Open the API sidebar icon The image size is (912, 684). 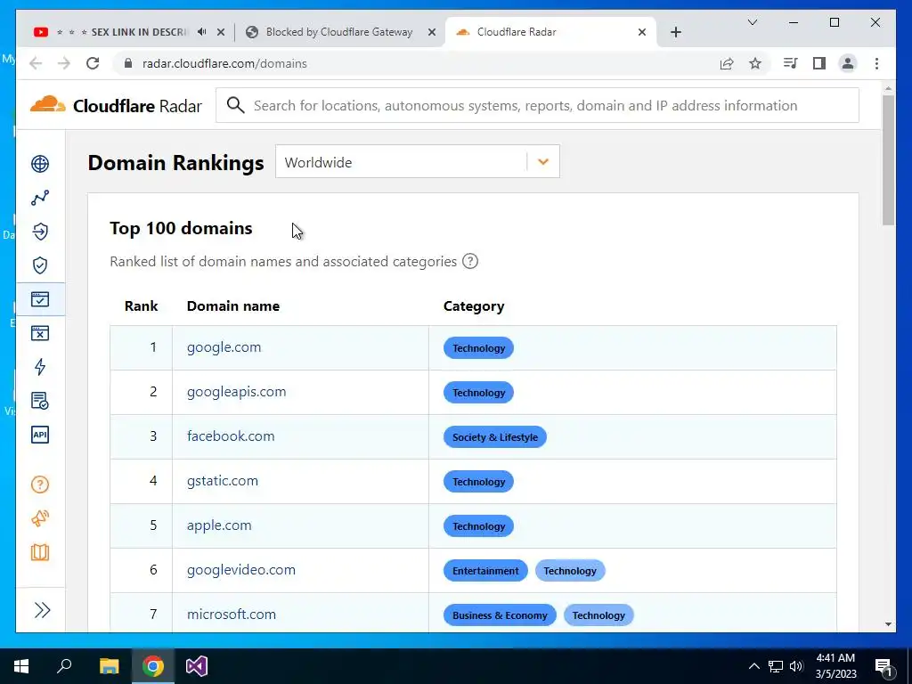coord(40,435)
